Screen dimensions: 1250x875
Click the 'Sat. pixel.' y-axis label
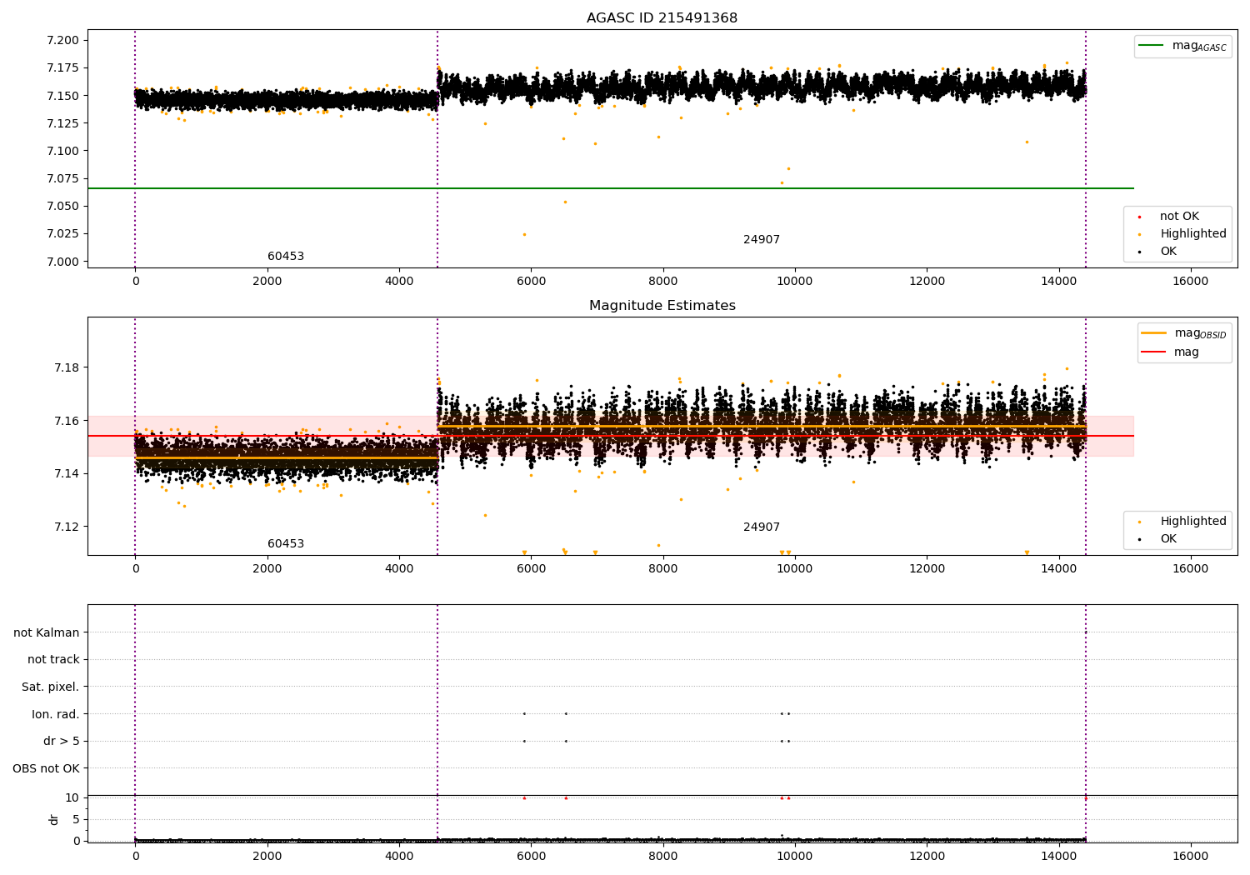(x=51, y=687)
